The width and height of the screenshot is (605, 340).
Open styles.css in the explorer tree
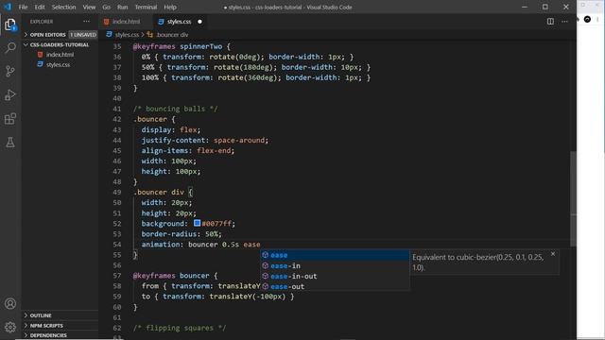tap(58, 65)
